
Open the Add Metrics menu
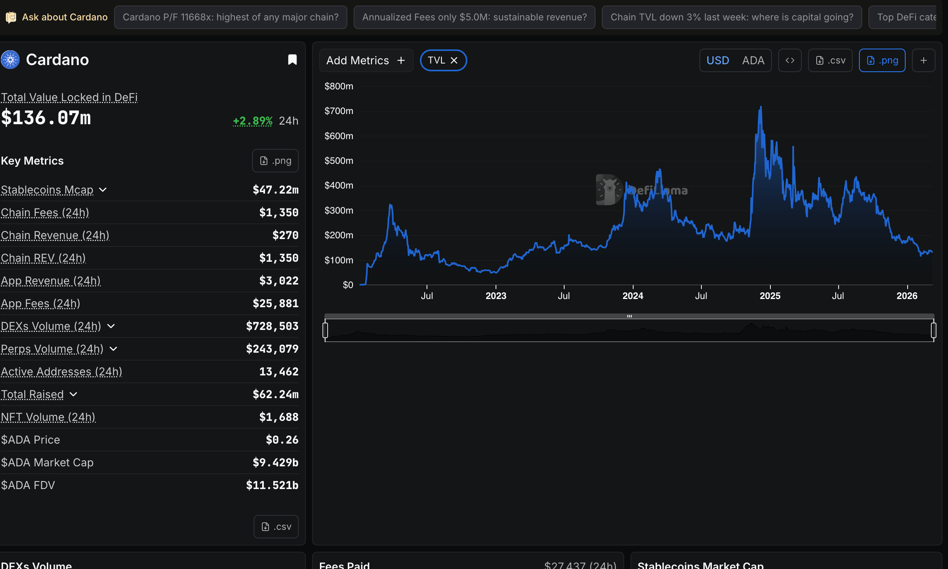[366, 60]
